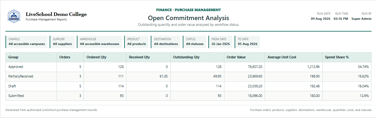Click the Run By value Super Admin

point(361,18)
